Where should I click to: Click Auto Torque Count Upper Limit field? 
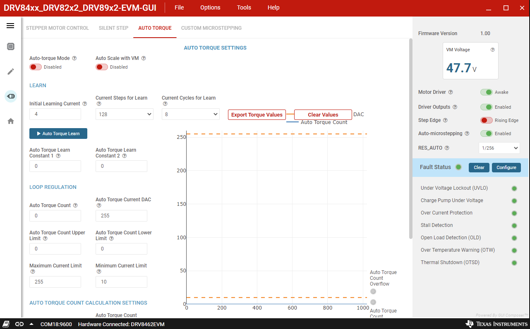(55, 249)
